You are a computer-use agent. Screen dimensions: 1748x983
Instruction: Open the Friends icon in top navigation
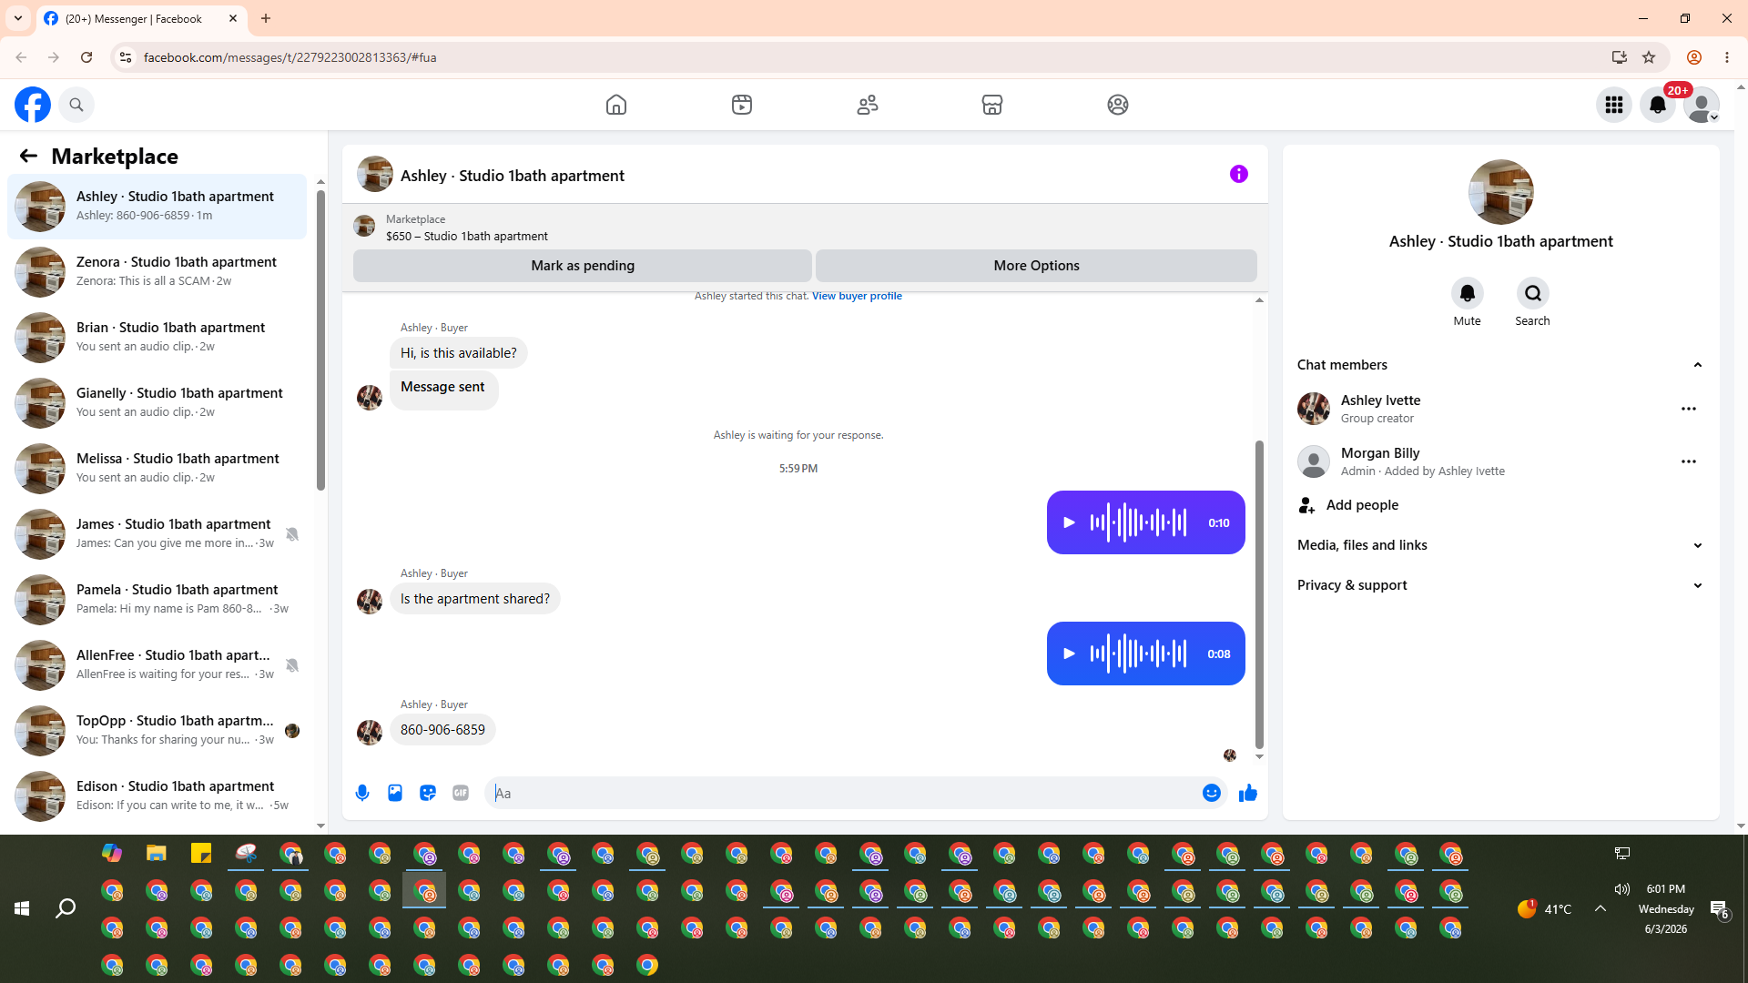pos(868,105)
